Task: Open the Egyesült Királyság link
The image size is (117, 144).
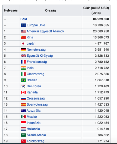Action: click(40, 56)
